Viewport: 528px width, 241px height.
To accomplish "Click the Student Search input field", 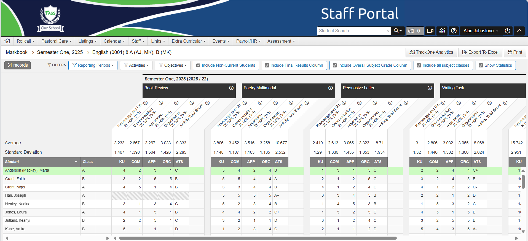I will coord(351,31).
